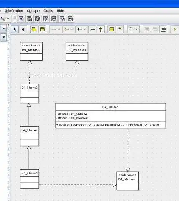Collapse the left panel with splitter arrow
Screen dimensions: 179x201
pos(8,25)
